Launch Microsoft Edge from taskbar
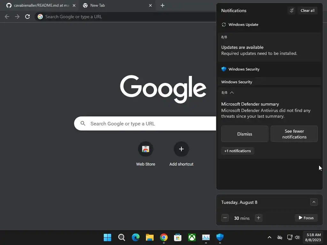This screenshot has height=245, width=327. pos(135,237)
